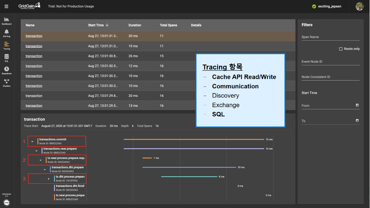Open the Clusters sidebar icon
The height and width of the screenshot is (208, 370).
[6, 82]
